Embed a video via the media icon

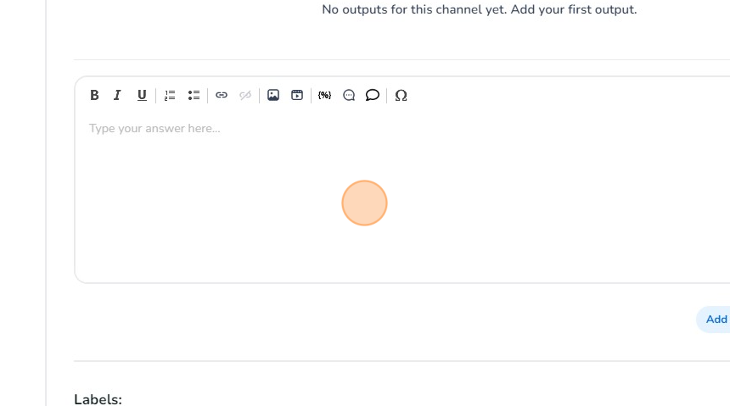click(x=297, y=96)
